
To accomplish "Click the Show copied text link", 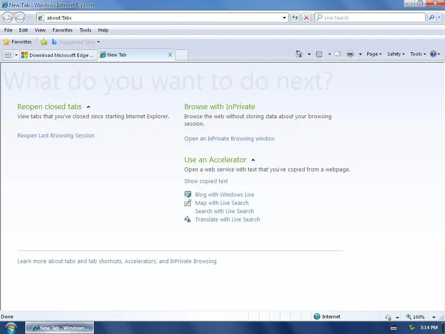I will [x=206, y=181].
